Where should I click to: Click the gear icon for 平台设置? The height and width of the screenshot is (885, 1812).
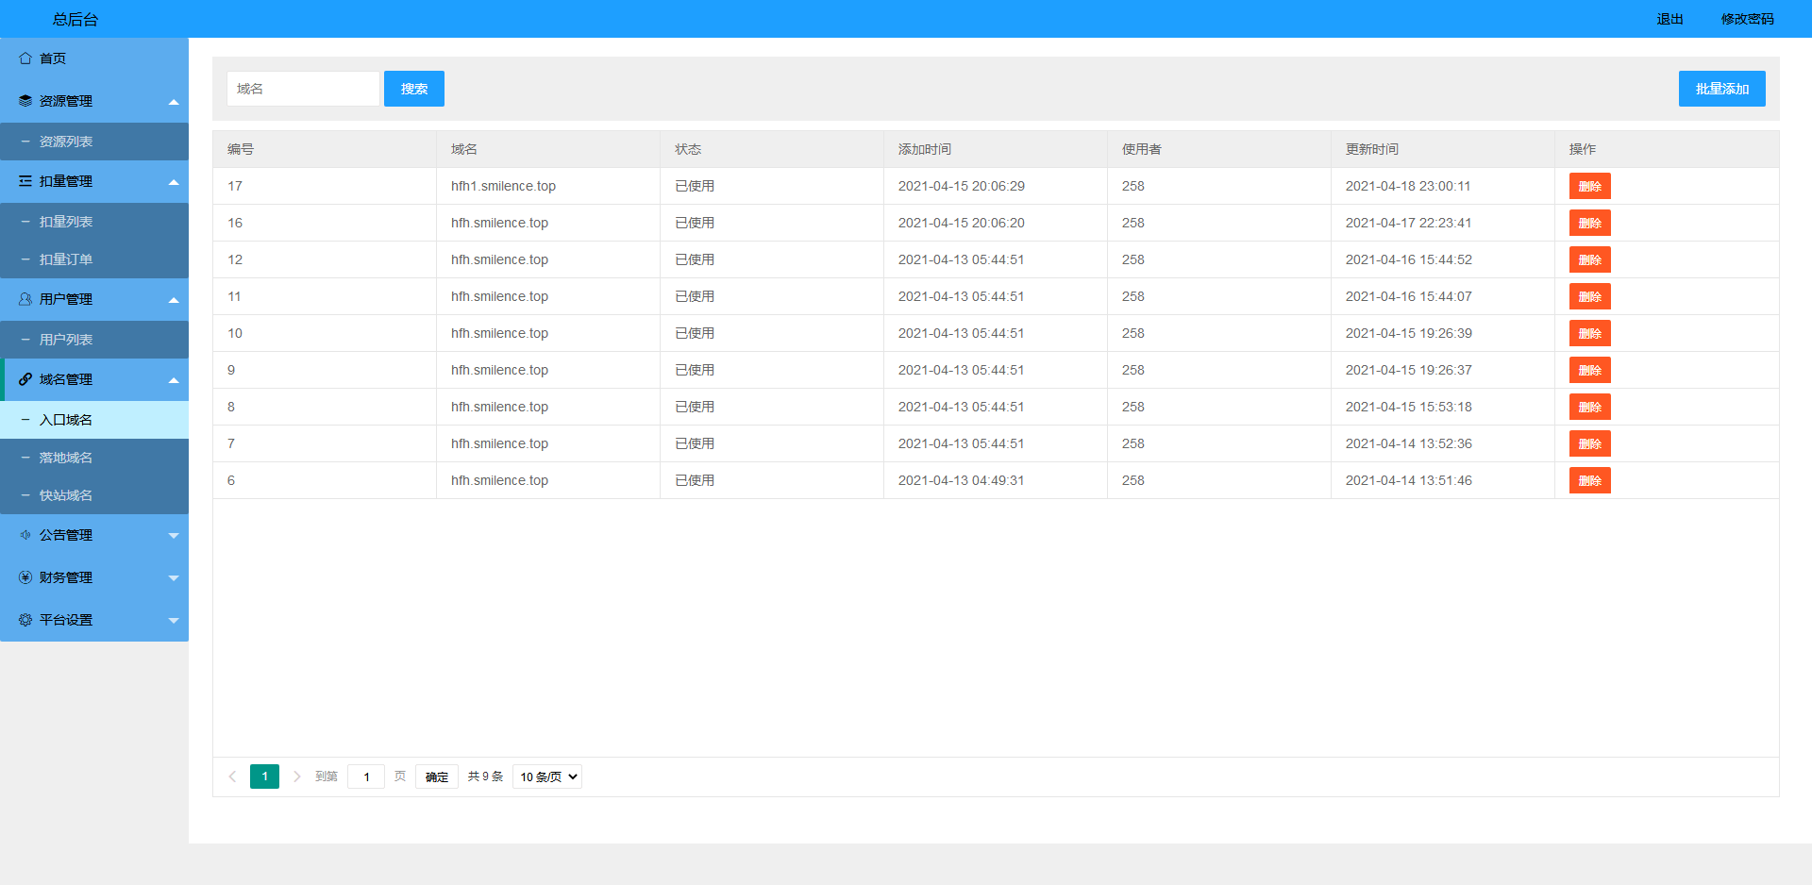tap(25, 620)
